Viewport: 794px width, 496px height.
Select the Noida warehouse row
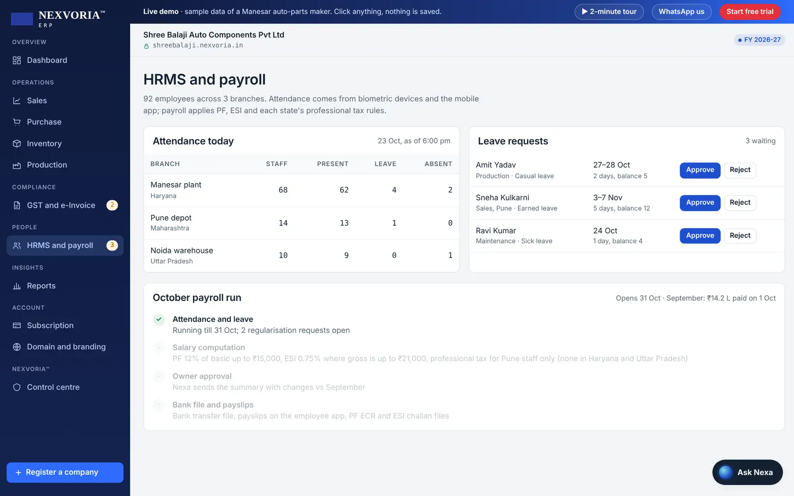(301, 256)
